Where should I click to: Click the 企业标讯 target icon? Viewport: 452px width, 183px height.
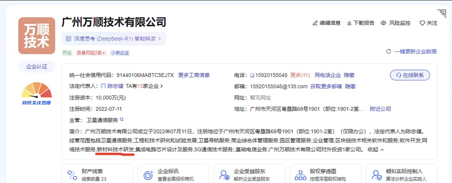tap(148, 175)
